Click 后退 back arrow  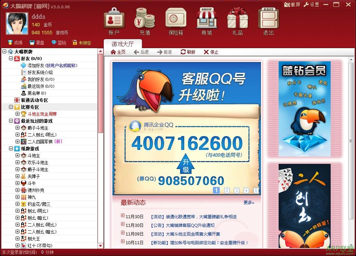[x=141, y=52]
